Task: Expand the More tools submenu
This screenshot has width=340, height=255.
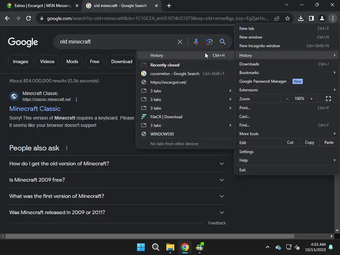Action: [287, 134]
